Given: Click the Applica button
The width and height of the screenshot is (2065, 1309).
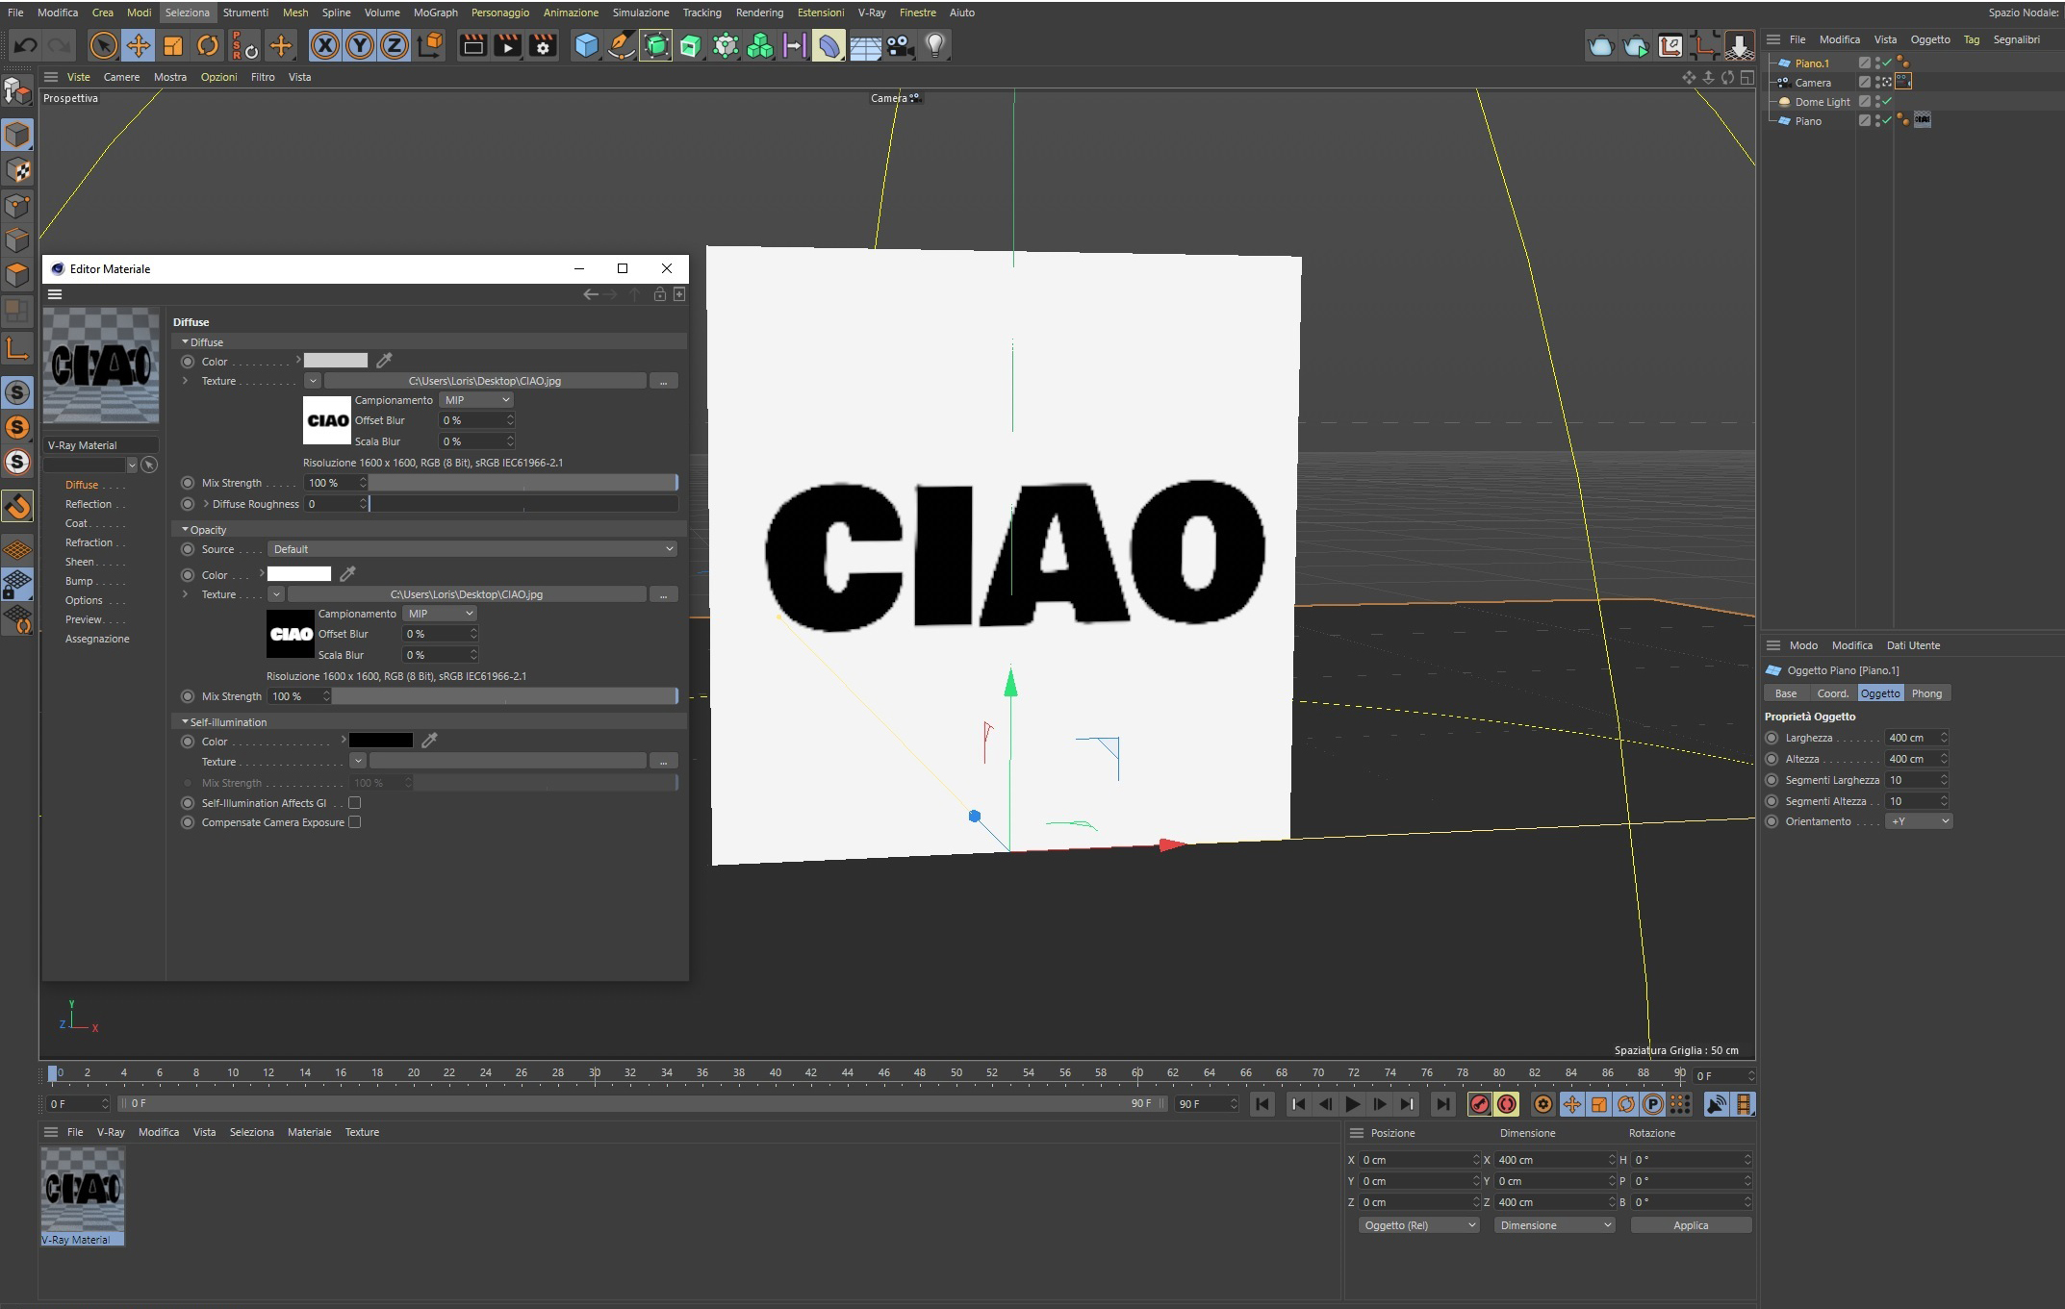Looking at the screenshot, I should [1690, 1225].
